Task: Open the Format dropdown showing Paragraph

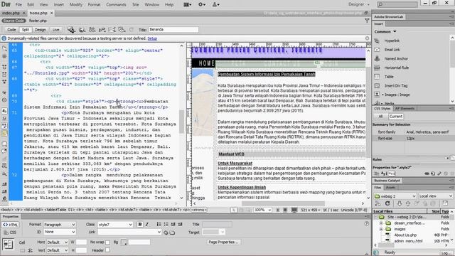Action: click(60, 225)
